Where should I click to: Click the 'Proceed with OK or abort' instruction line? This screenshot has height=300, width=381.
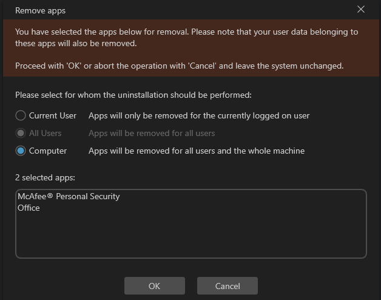(180, 66)
